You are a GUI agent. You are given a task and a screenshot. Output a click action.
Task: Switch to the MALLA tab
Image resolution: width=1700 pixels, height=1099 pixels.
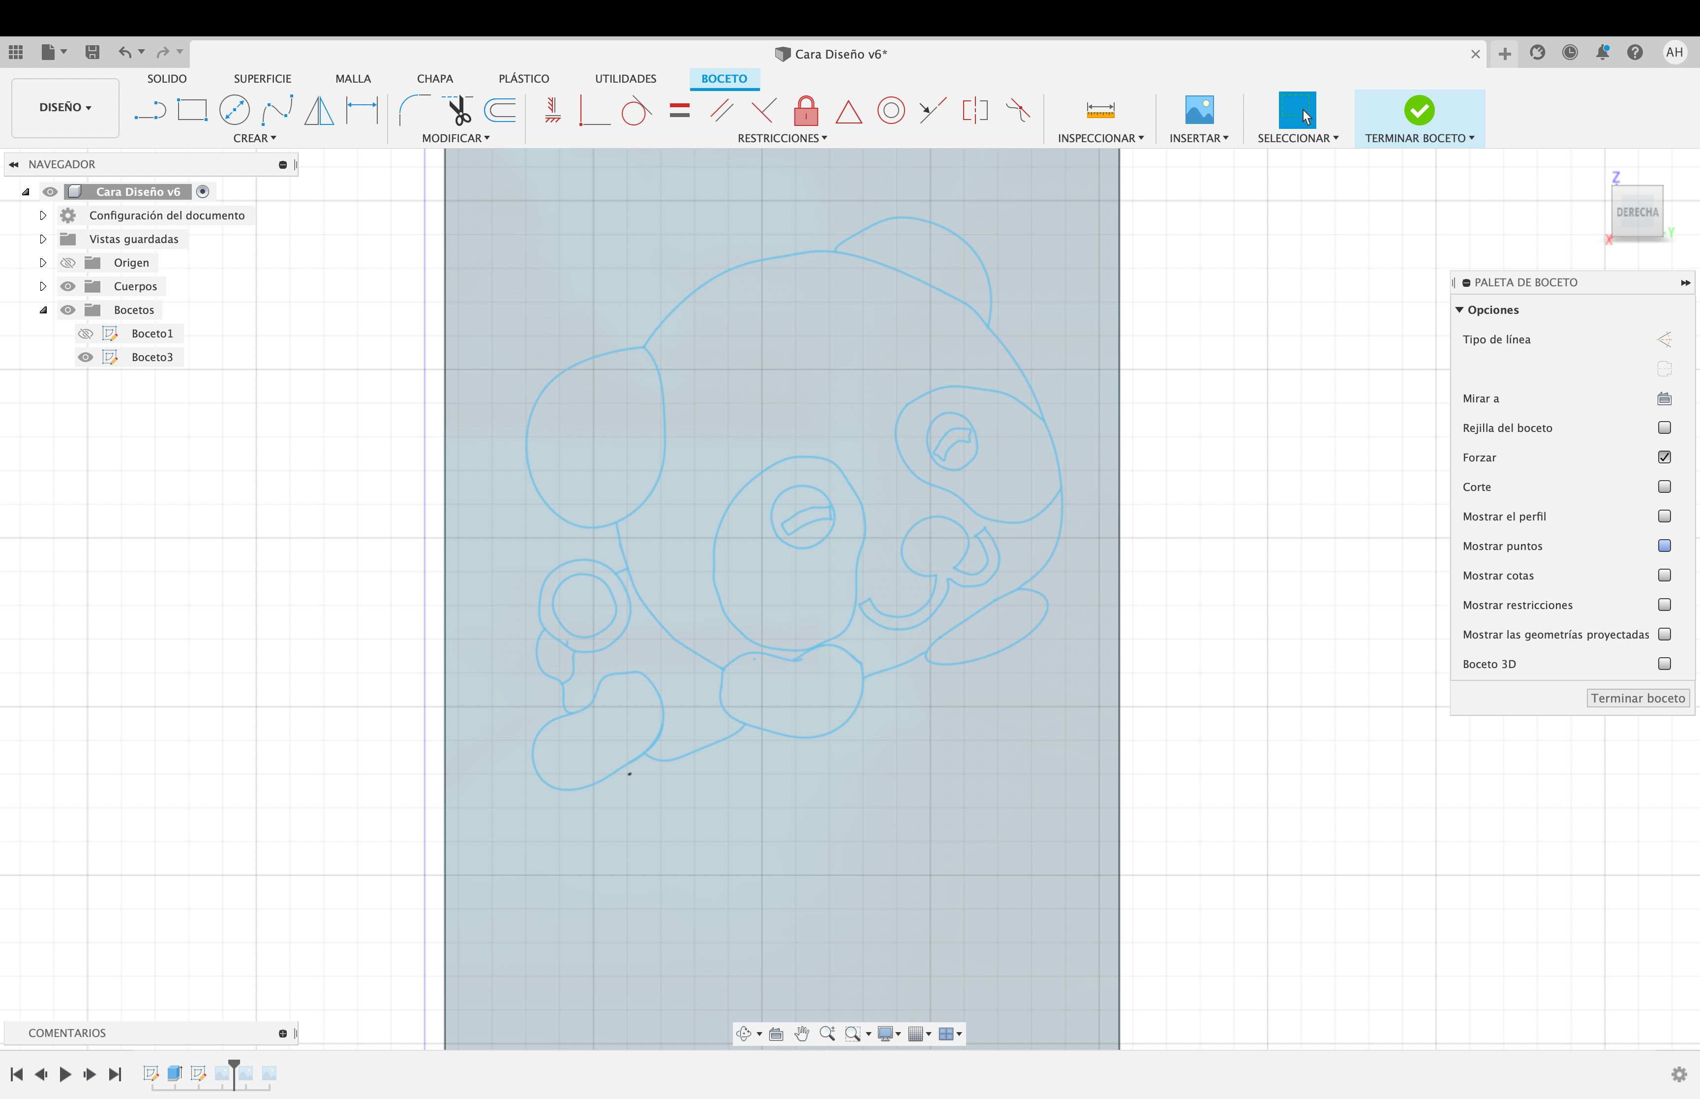(353, 79)
